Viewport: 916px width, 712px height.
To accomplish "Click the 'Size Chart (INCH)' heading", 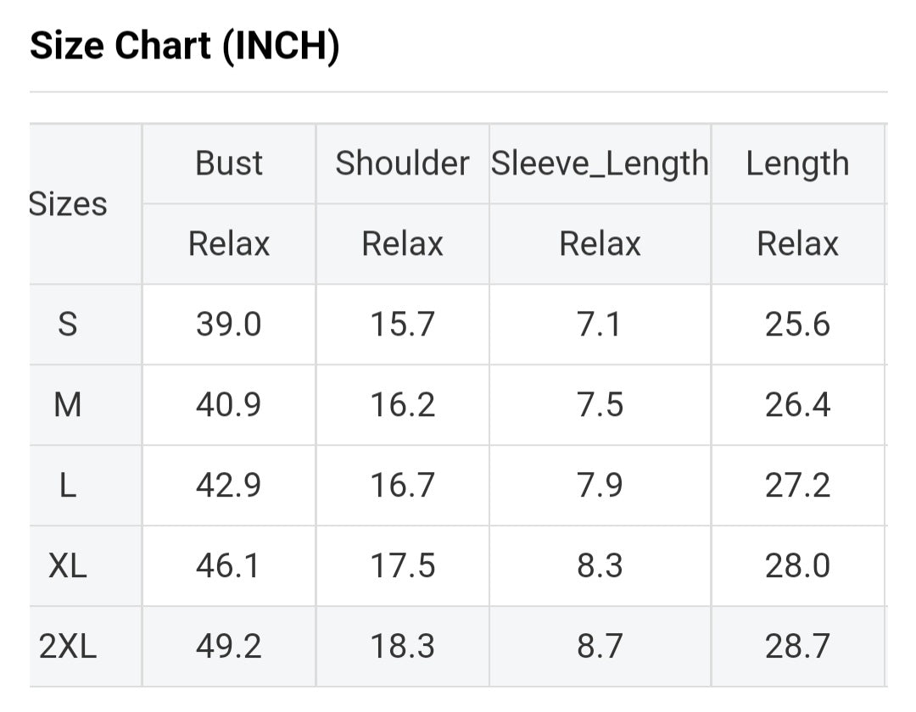I will coord(185,47).
